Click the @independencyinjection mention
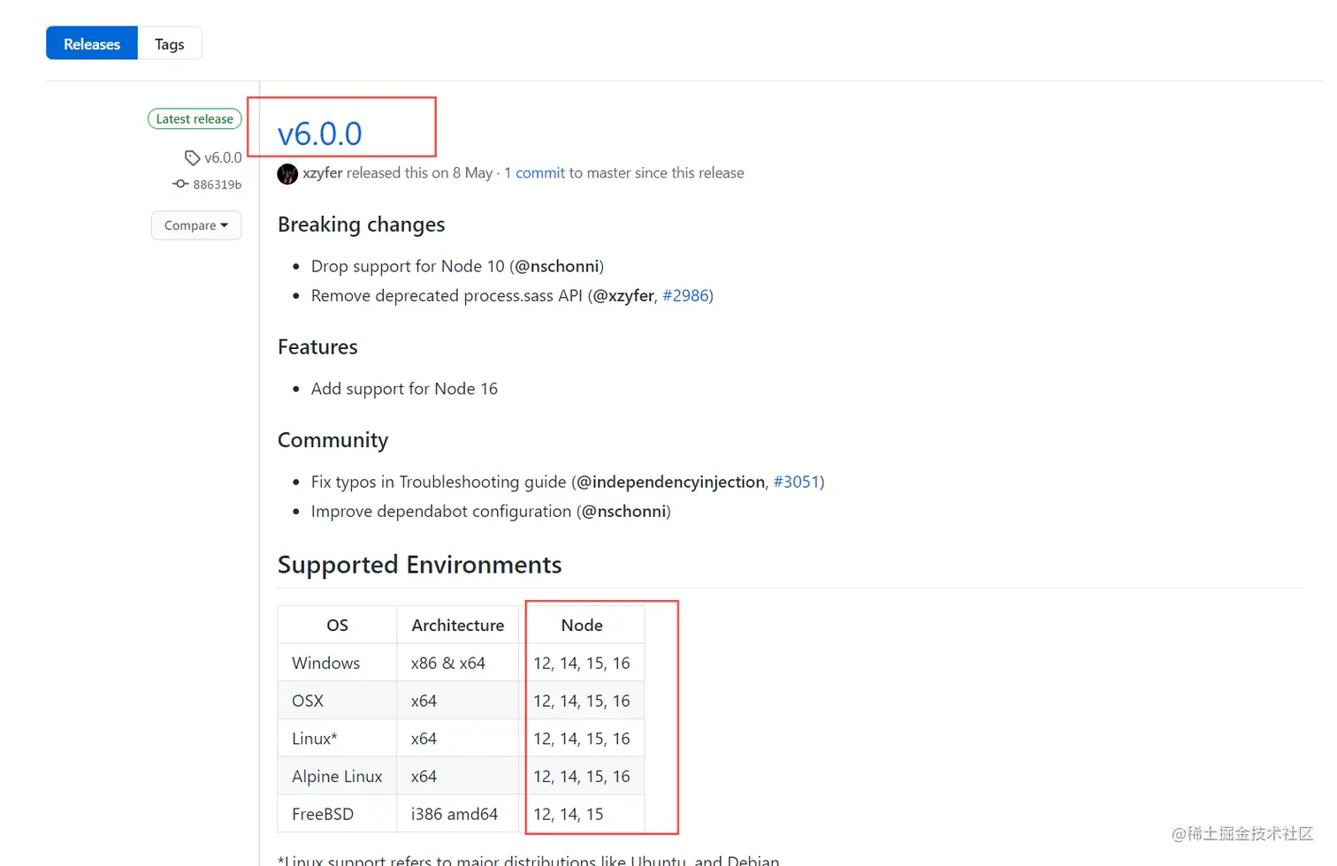This screenshot has height=866, width=1337. coord(671,482)
